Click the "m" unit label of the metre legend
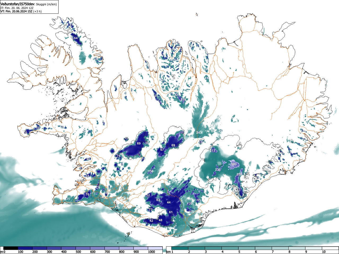Screen dimensions: 339x254 tap(2, 252)
